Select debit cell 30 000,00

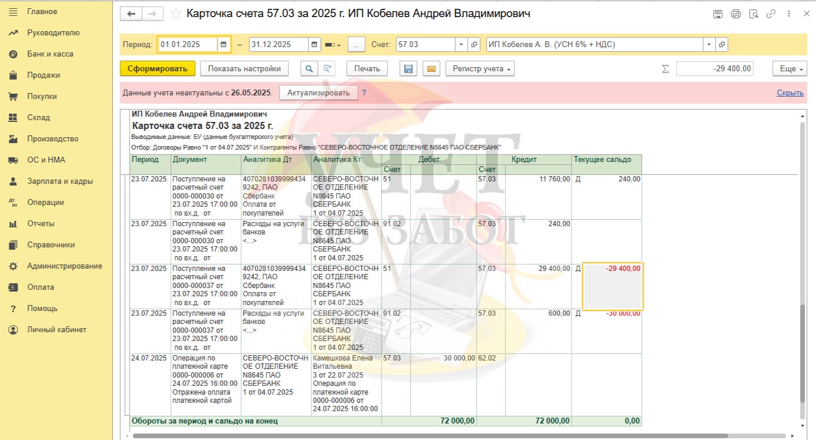[443, 383]
